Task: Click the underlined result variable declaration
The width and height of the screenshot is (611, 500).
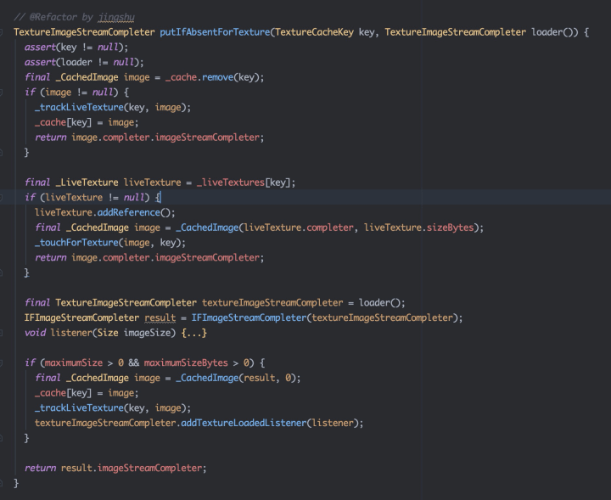Action: 160,318
